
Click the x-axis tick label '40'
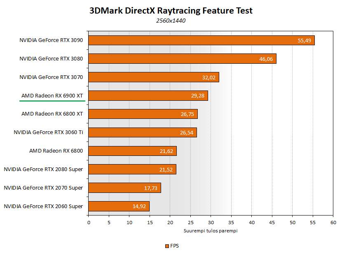252,223
